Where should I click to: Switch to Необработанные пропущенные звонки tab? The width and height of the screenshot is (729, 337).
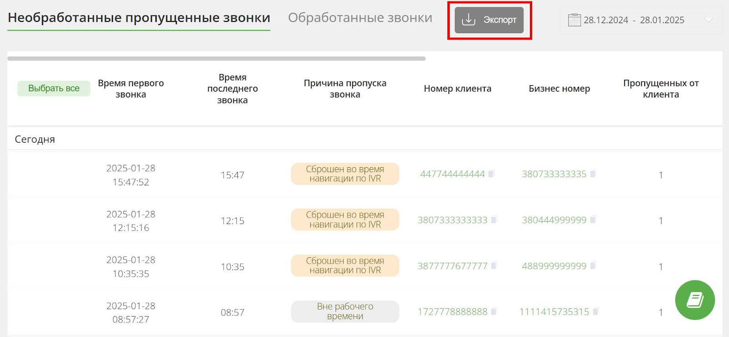[139, 18]
